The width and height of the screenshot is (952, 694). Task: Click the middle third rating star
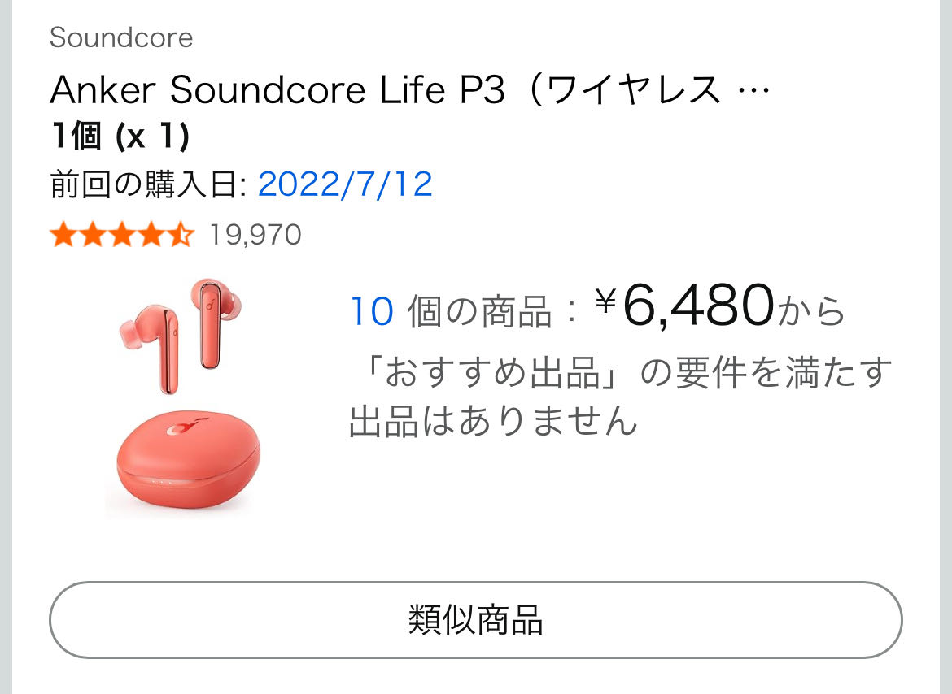tap(122, 236)
